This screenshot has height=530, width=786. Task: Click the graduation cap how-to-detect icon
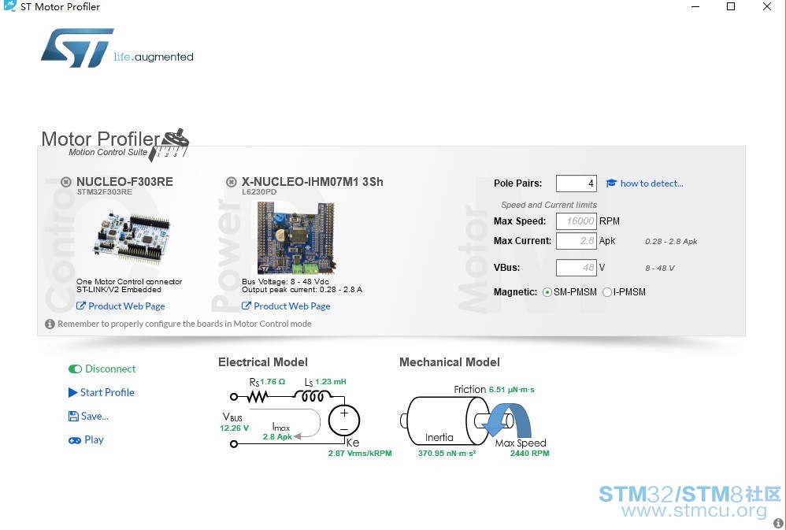pyautogui.click(x=611, y=183)
